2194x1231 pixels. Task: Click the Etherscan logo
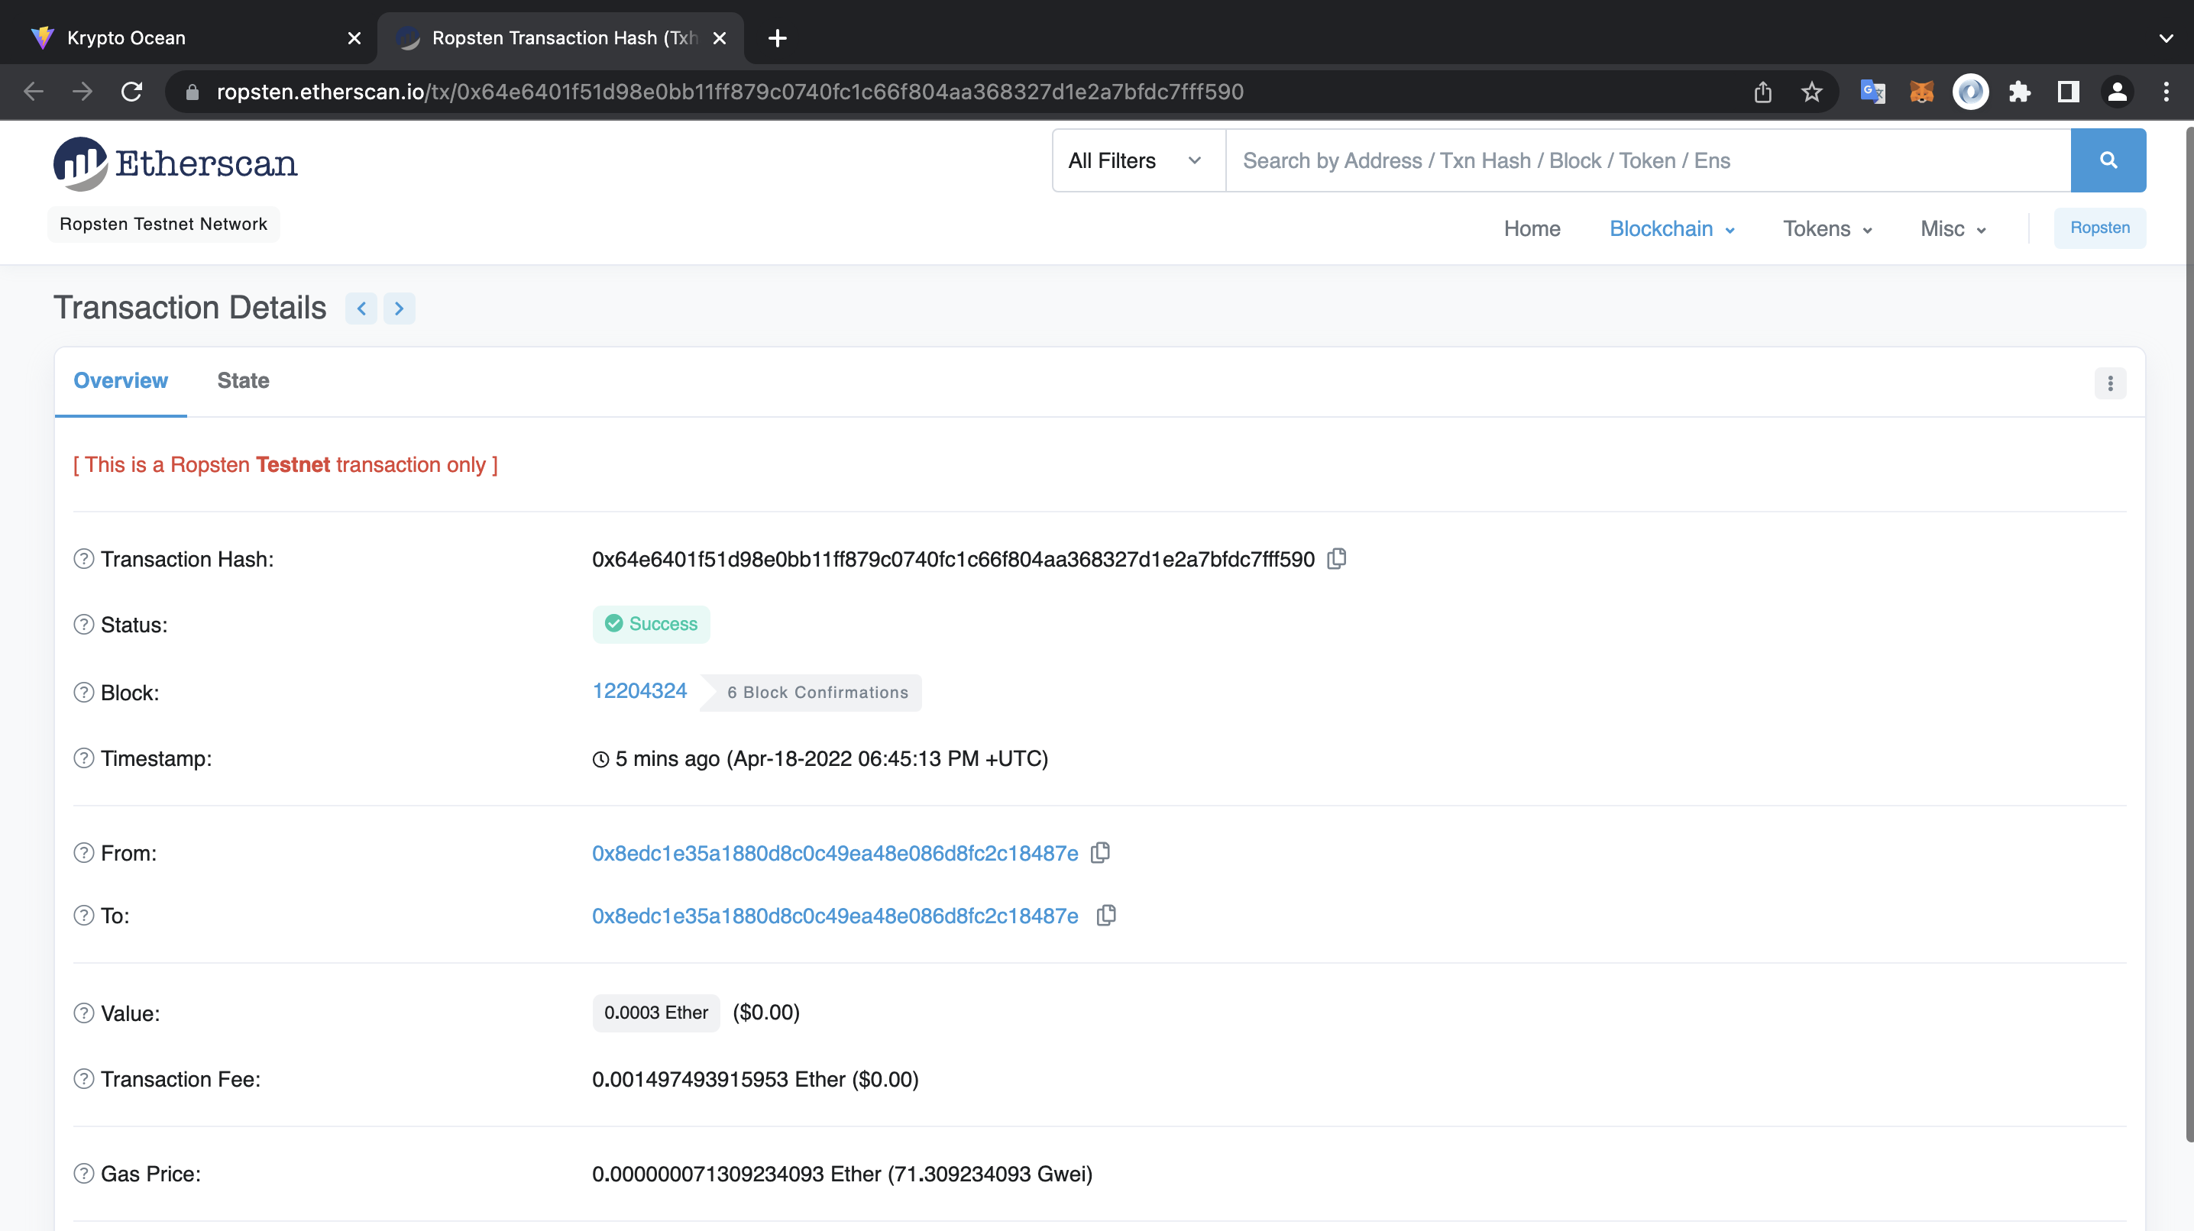(175, 163)
